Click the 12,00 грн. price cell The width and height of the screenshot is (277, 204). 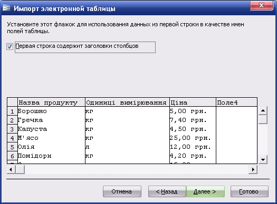193,147
